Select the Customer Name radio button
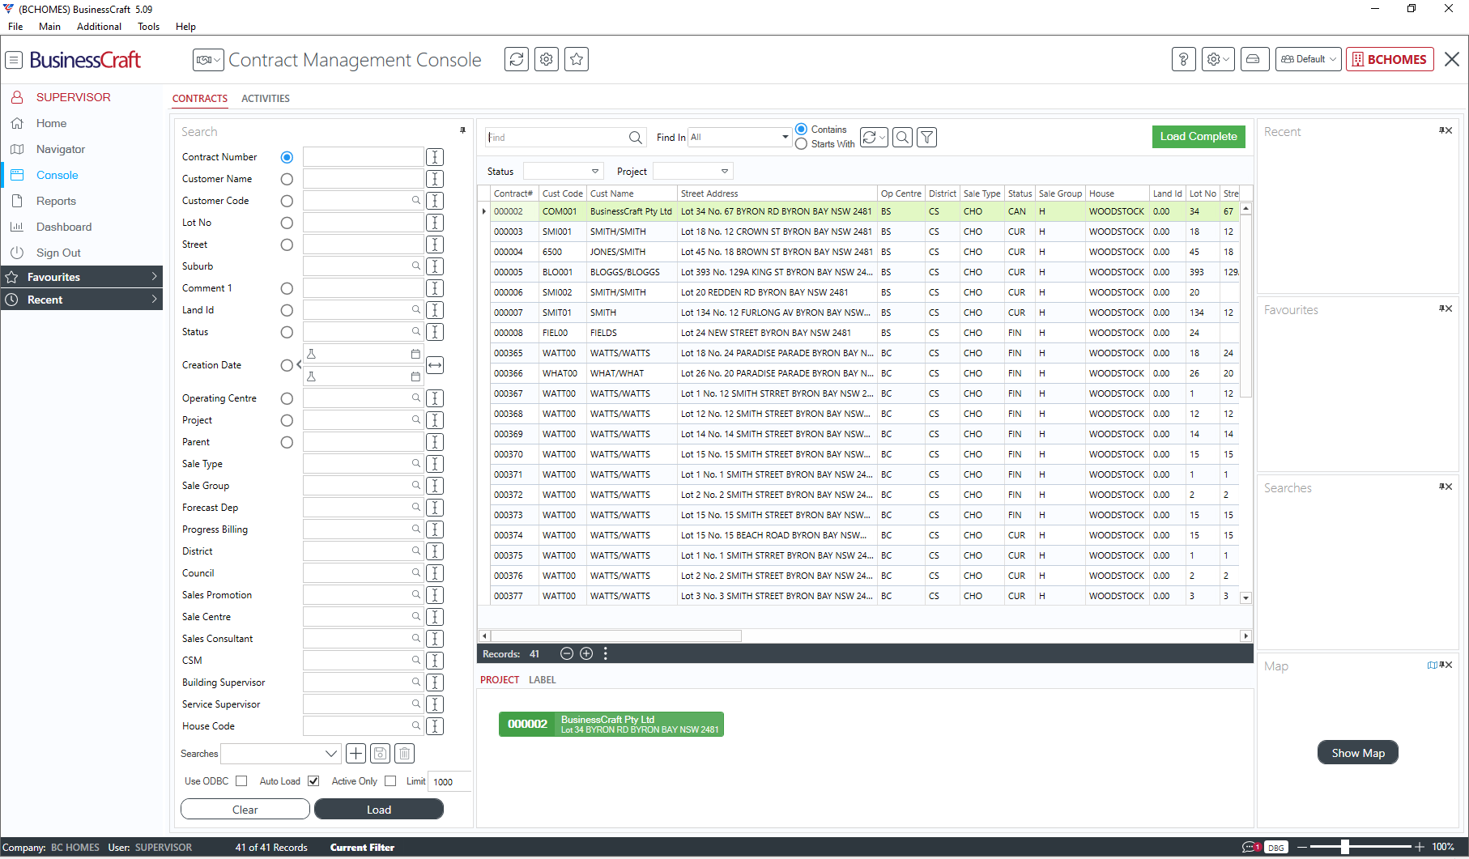The width and height of the screenshot is (1469, 859). (287, 179)
